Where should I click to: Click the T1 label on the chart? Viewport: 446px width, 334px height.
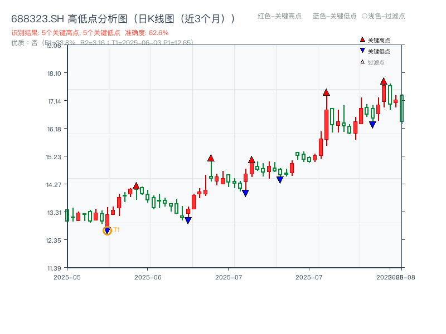[117, 229]
